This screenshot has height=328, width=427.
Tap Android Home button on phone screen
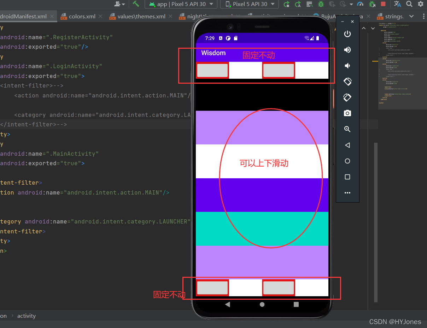[262, 304]
